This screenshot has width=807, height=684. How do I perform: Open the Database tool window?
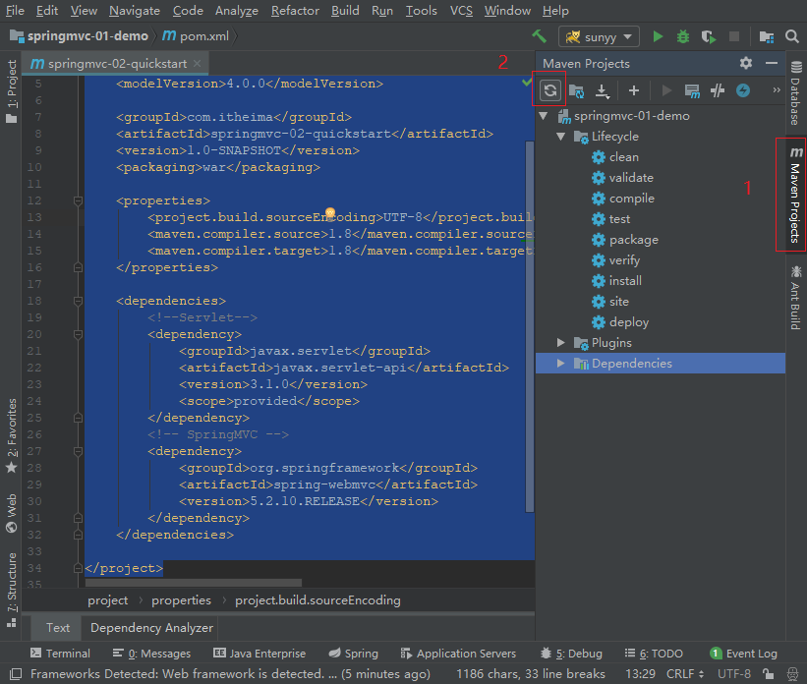[795, 92]
